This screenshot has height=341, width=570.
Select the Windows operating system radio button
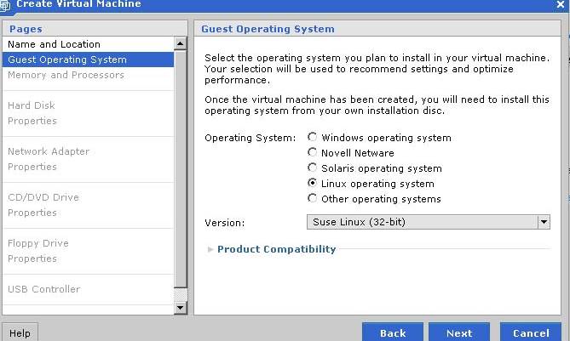pos(313,138)
